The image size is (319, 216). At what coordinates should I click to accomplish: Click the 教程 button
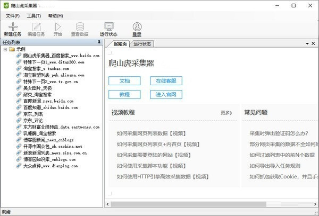click(x=124, y=94)
